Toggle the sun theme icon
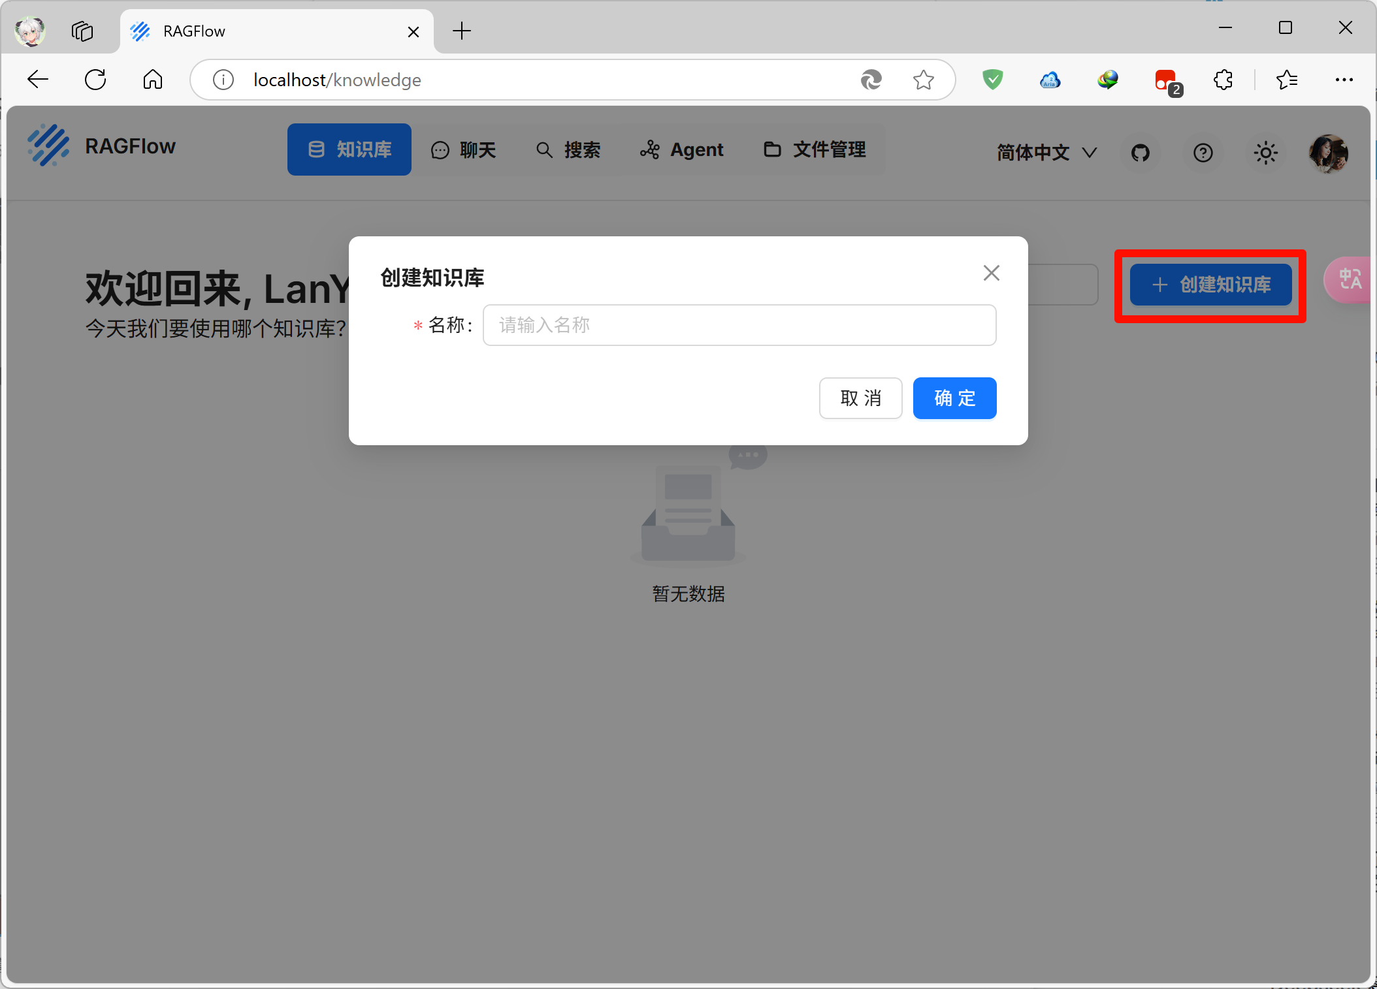 click(x=1265, y=153)
